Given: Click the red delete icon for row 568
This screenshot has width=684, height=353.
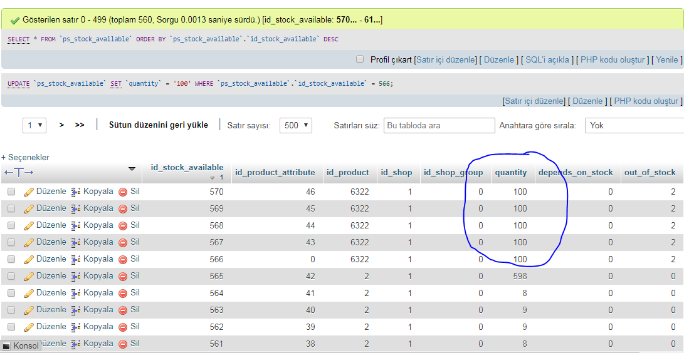Looking at the screenshot, I should [123, 225].
